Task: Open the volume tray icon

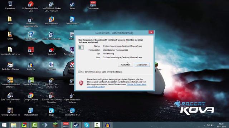Action: click(212, 125)
